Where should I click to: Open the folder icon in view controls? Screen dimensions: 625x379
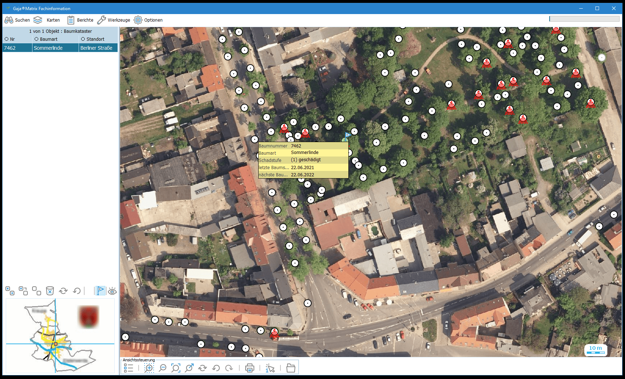click(291, 368)
